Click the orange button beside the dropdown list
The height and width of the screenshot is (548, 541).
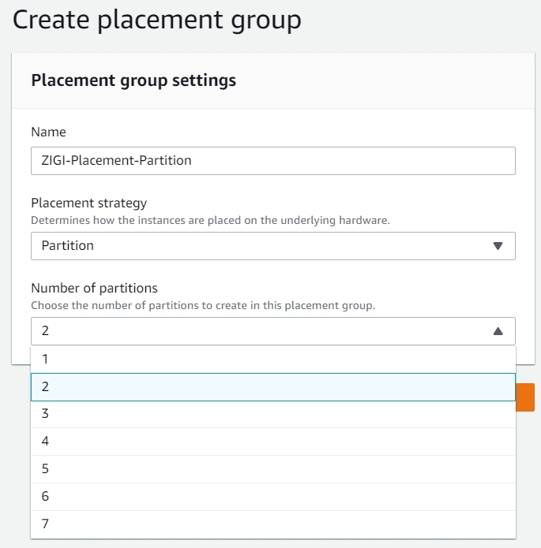pos(525,397)
